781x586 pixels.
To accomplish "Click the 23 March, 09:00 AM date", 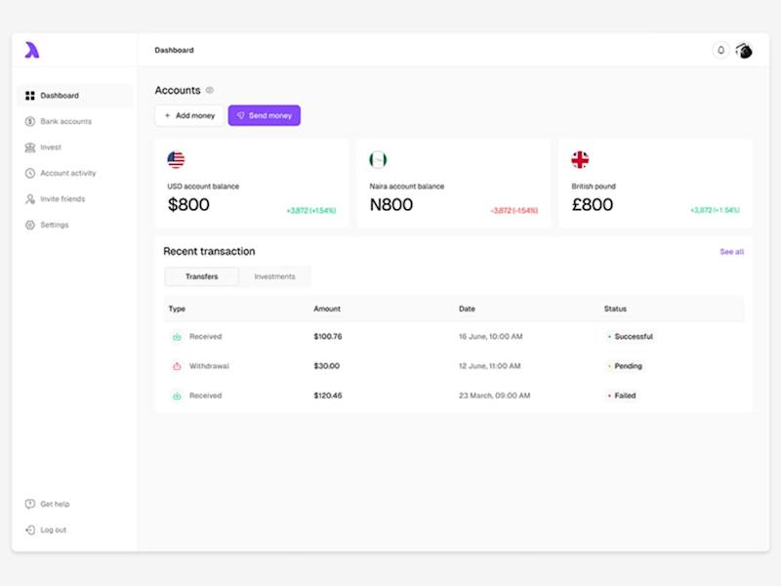I will (x=495, y=396).
